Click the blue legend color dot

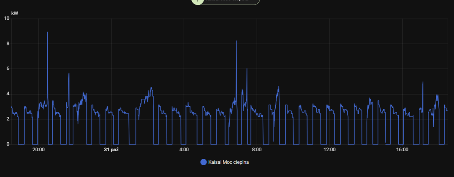pos(203,162)
